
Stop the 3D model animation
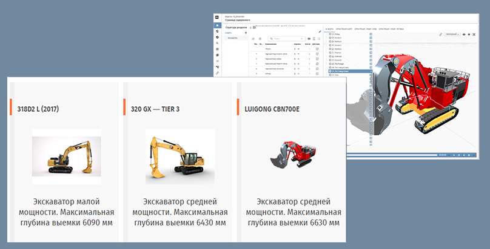tap(469, 155)
